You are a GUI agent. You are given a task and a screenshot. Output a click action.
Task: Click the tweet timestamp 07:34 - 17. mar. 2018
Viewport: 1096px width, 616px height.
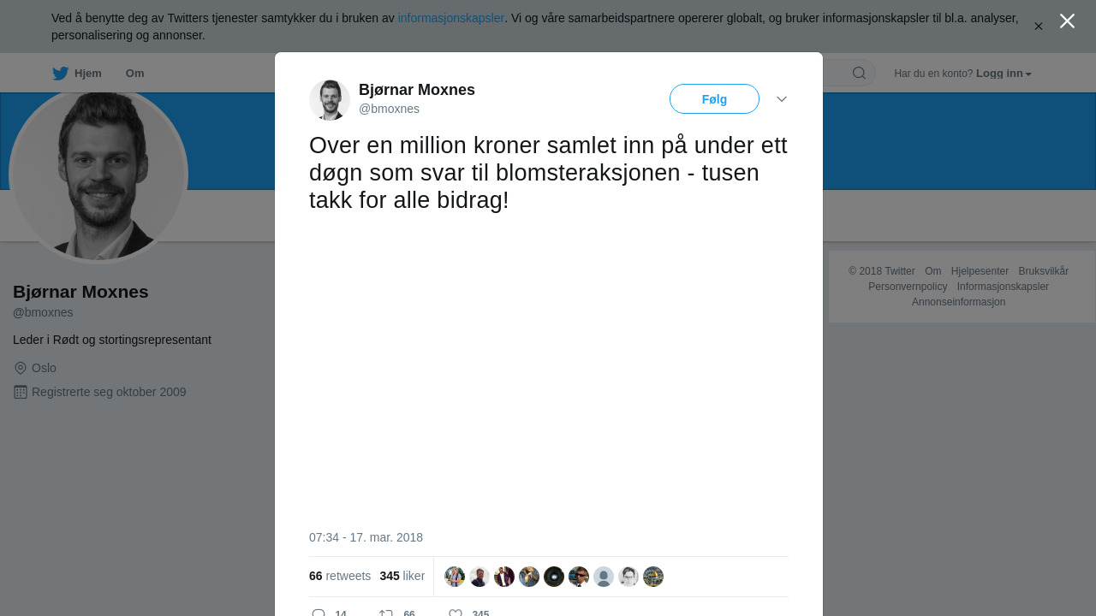[366, 537]
